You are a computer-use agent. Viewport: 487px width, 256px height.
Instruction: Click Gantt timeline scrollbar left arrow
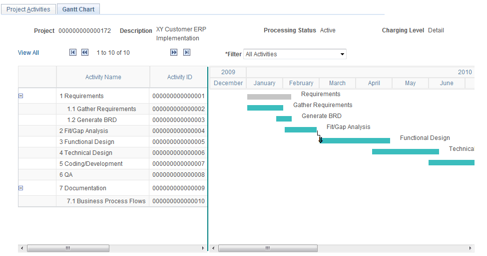click(x=213, y=248)
